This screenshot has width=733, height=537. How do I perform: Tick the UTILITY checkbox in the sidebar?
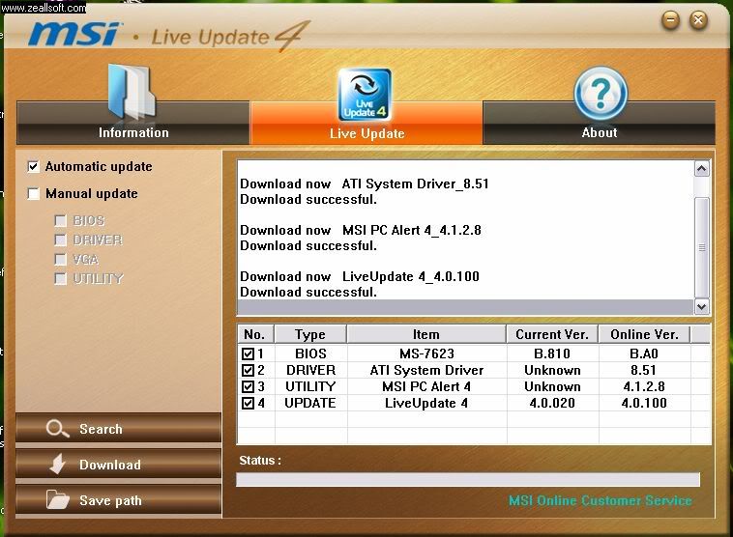coord(60,279)
